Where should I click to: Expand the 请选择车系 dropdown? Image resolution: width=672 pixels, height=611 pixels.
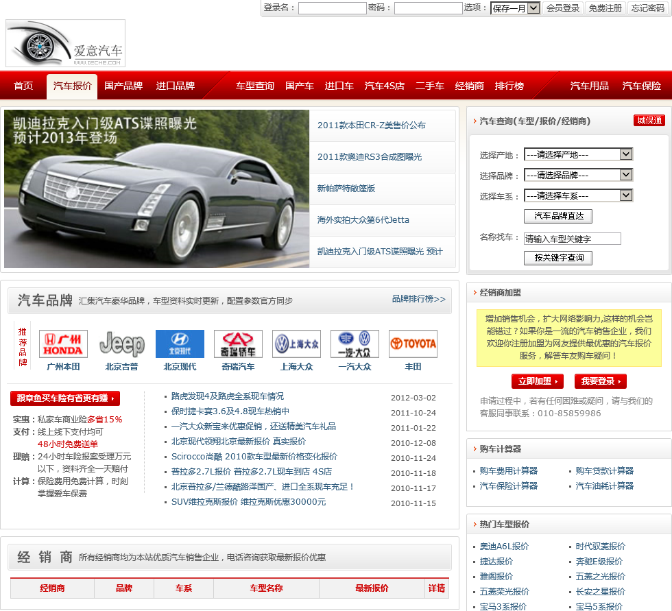(x=578, y=195)
